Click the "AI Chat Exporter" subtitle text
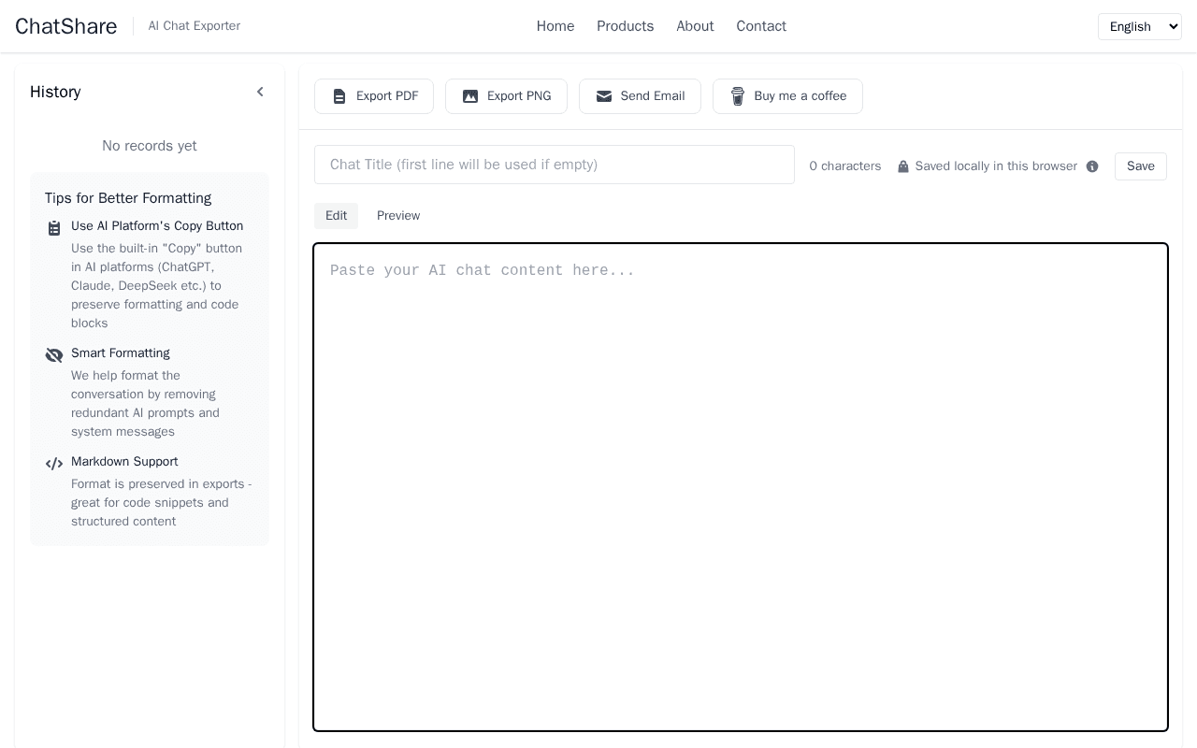This screenshot has height=748, width=1197. point(195,26)
